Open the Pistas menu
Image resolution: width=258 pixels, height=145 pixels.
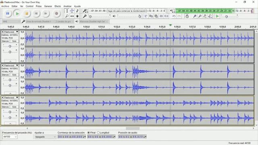(x=39, y=6)
